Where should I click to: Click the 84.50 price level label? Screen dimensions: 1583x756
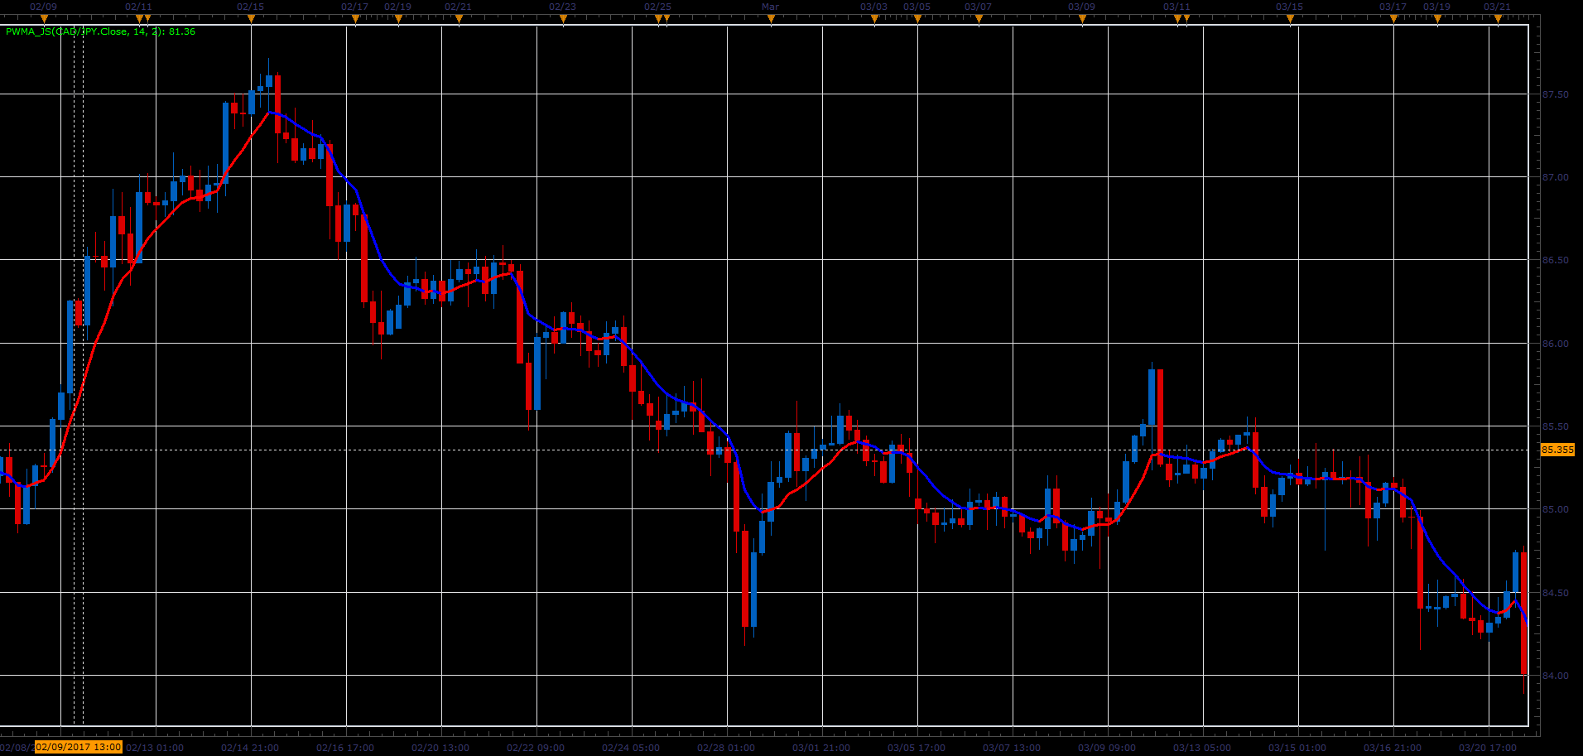1556,593
